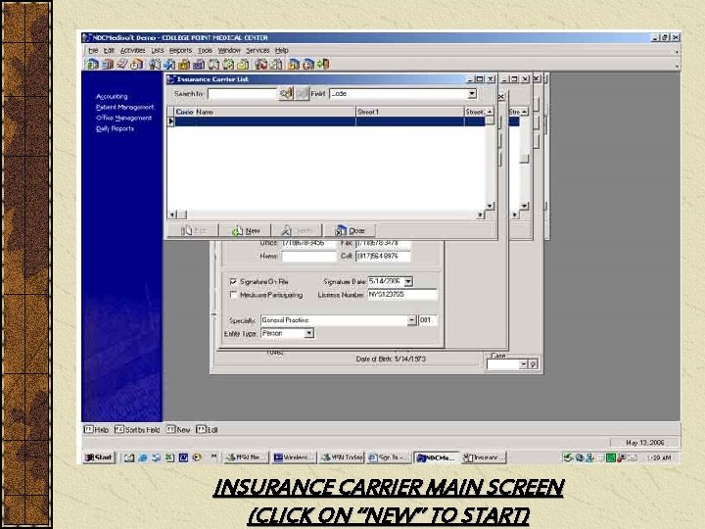Open Diagnosis Code List dark blue toolbar icon
This screenshot has width=705, height=529.
pyautogui.click(x=198, y=65)
